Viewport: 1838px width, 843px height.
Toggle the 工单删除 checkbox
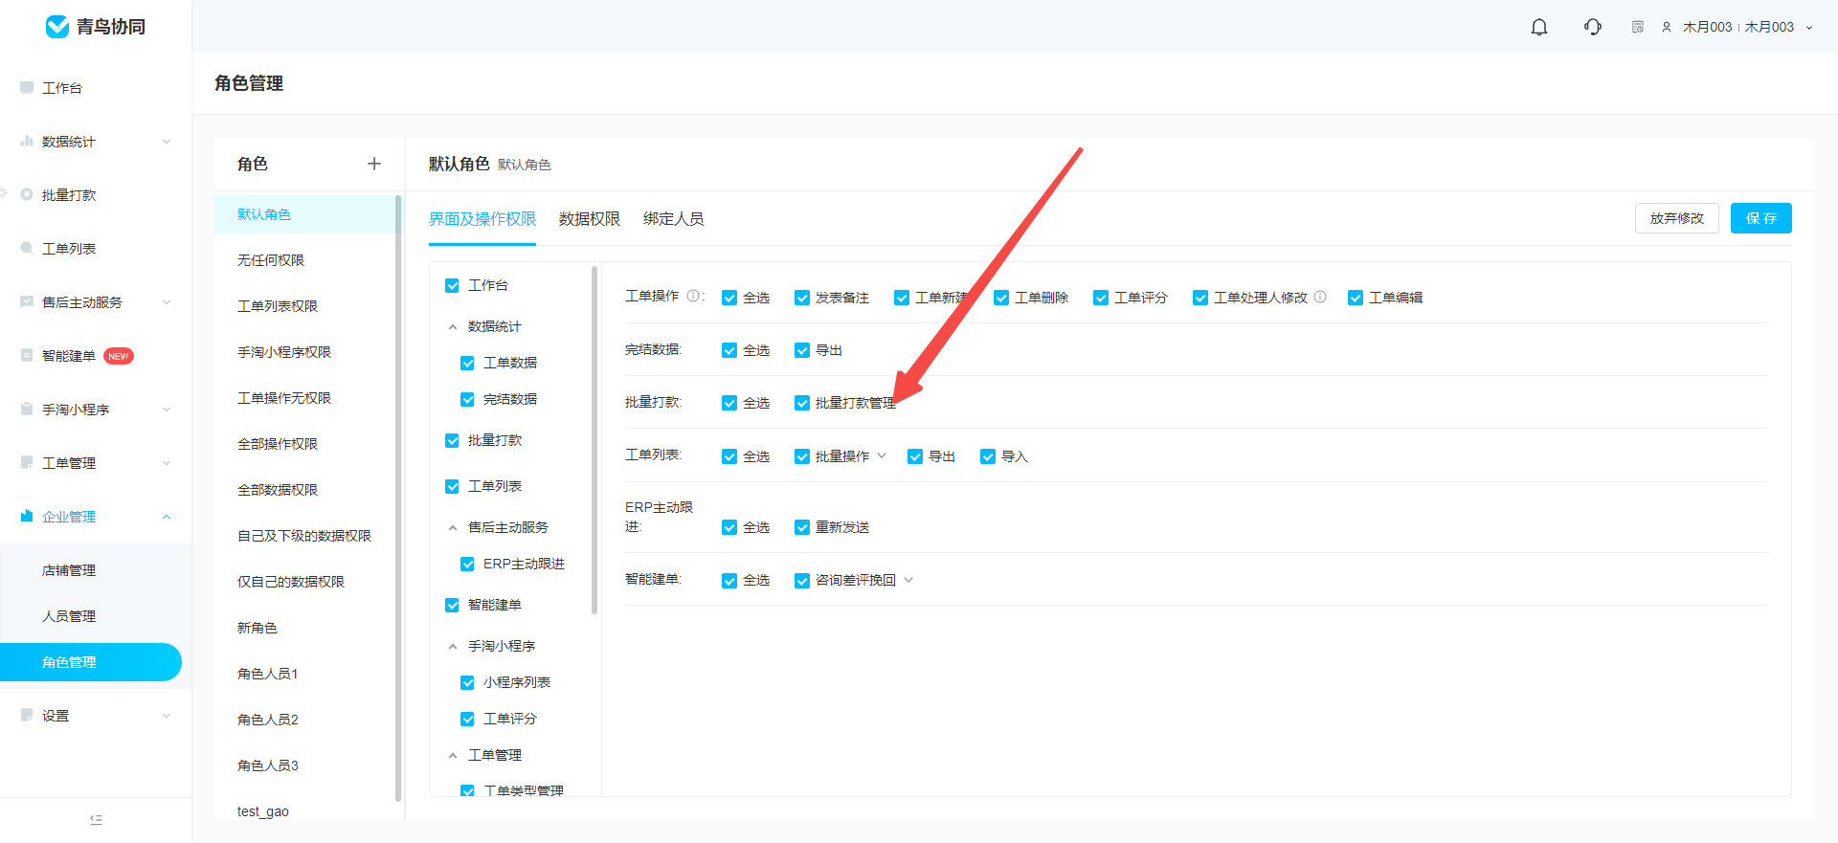coord(1001,298)
